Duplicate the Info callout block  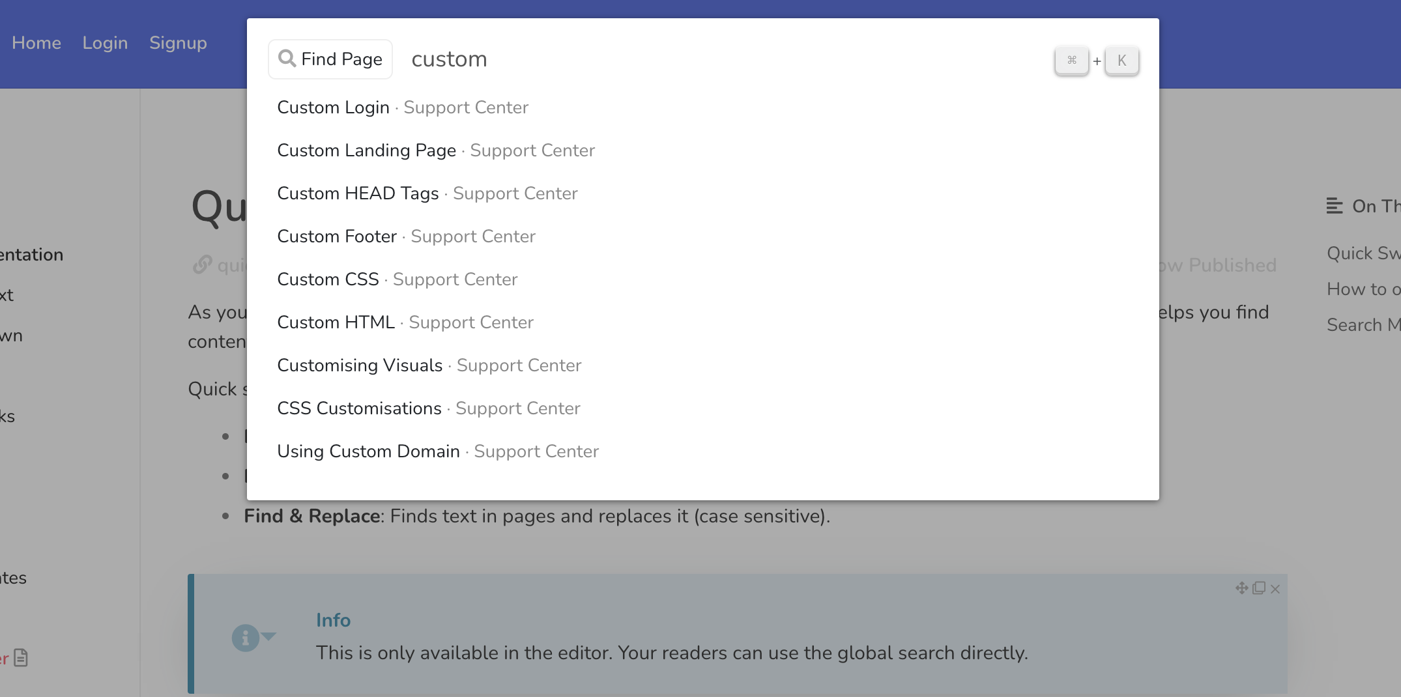click(x=1259, y=588)
